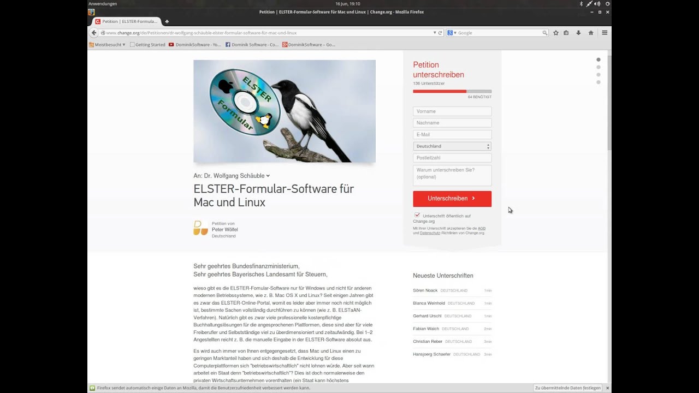The image size is (699, 393).
Task: Click the red Unterschreiben button
Action: click(x=452, y=199)
